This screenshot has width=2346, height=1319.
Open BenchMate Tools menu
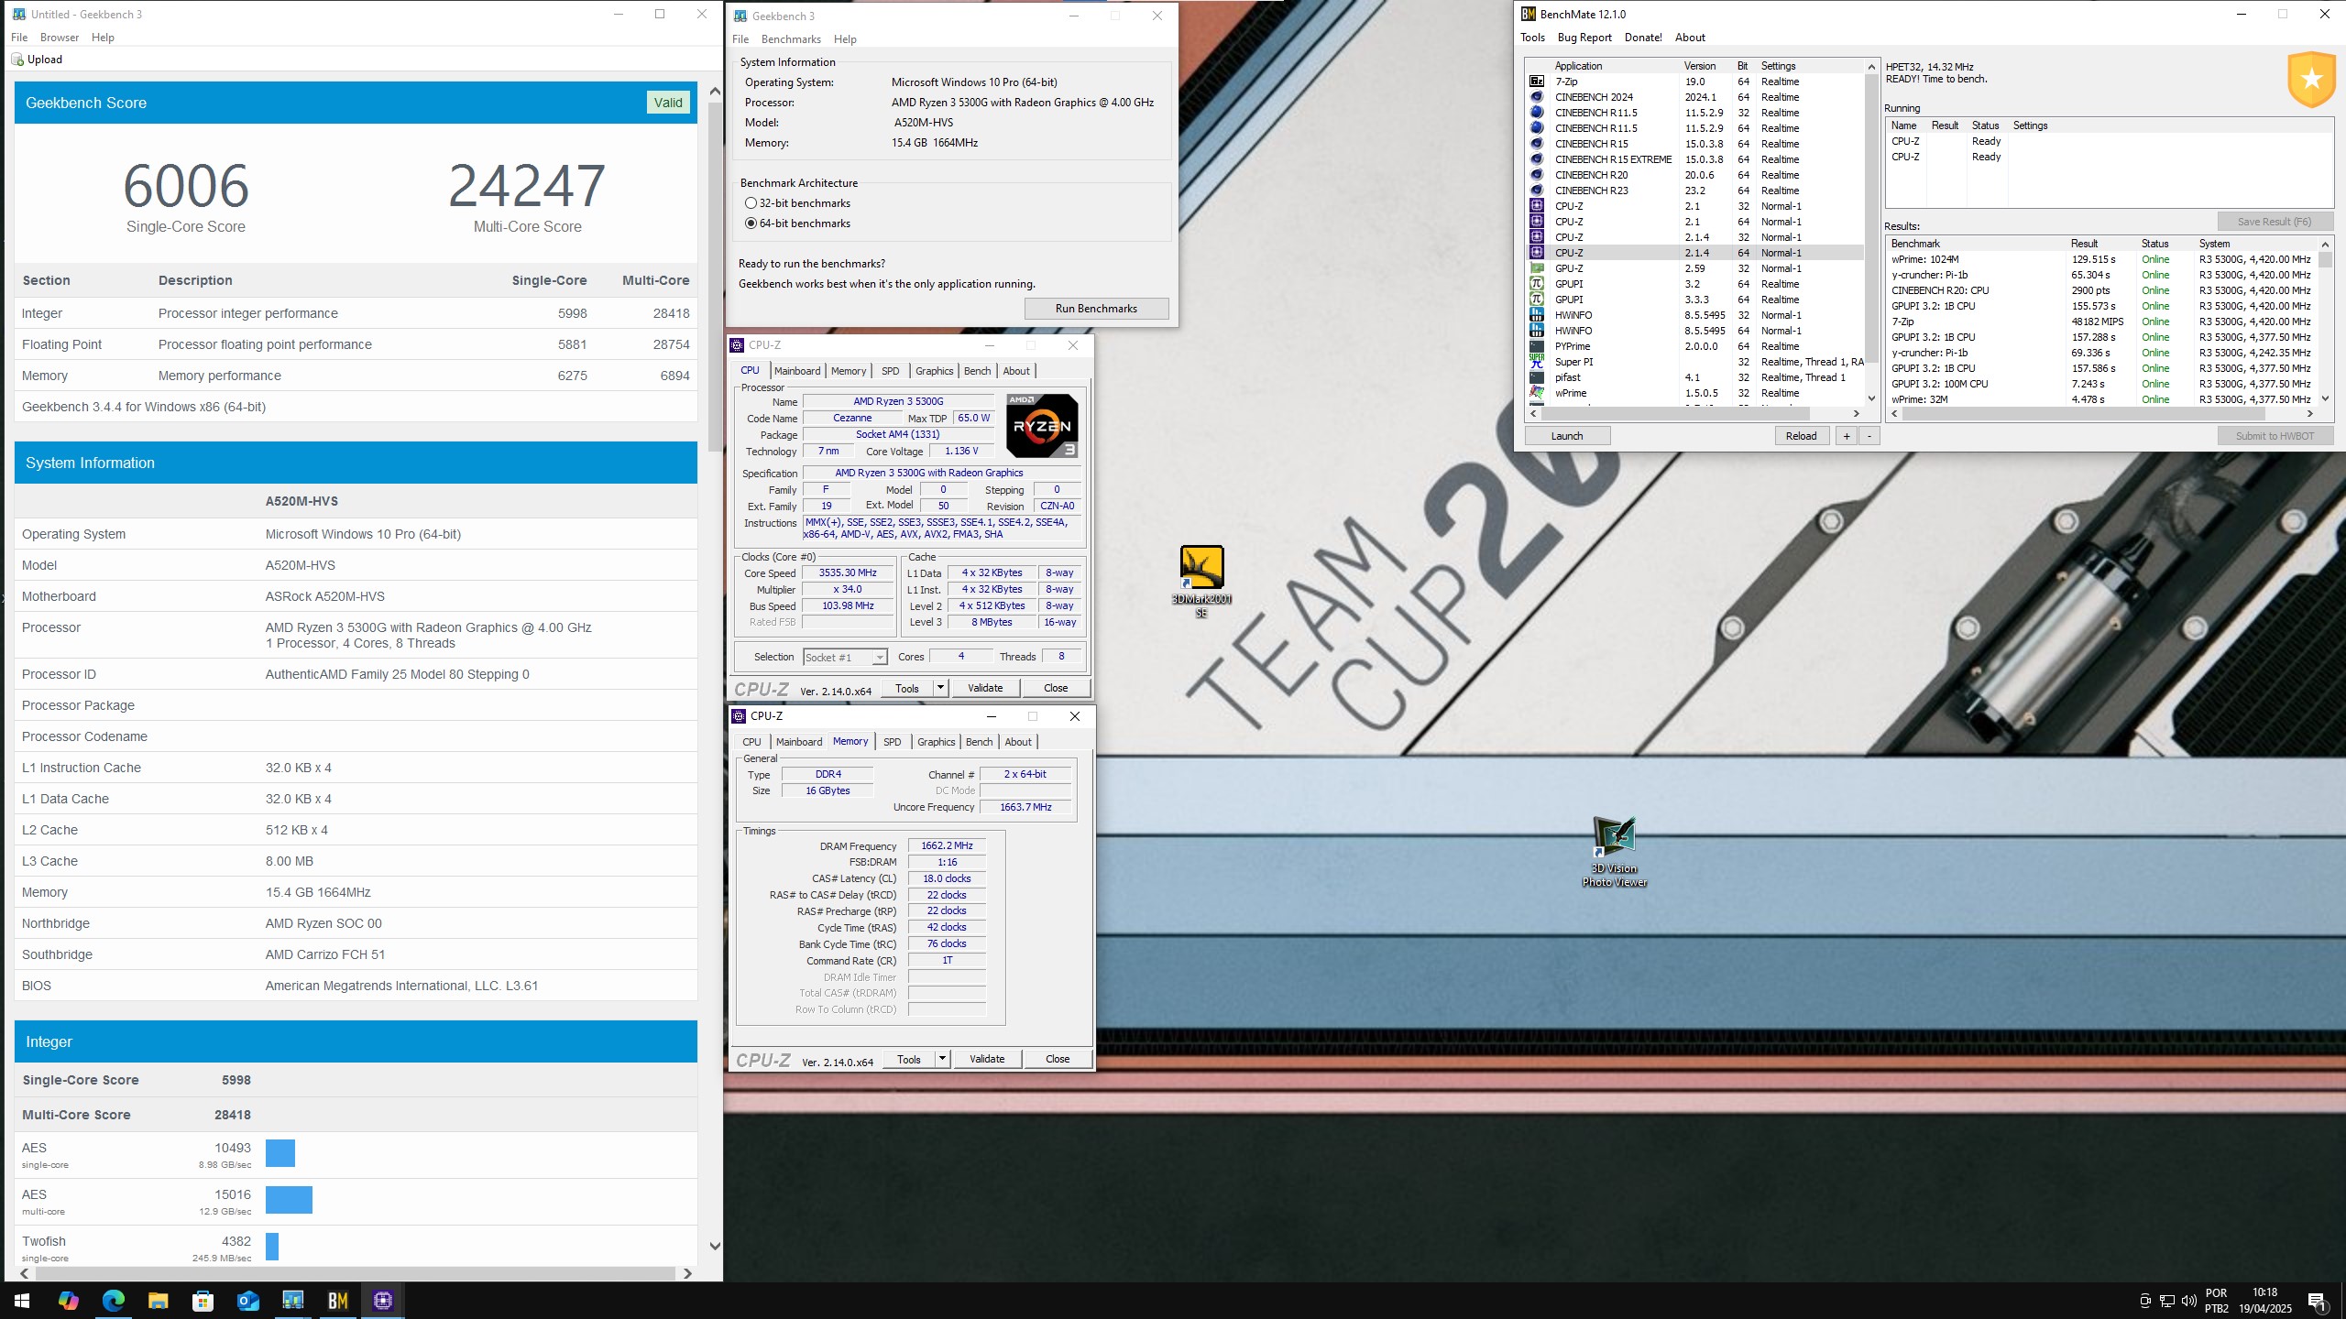click(x=1532, y=38)
